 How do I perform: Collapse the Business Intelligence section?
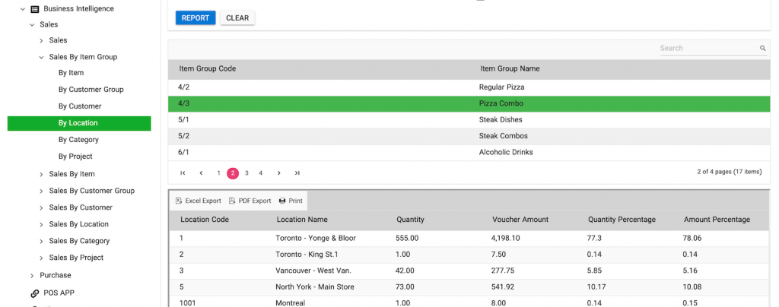click(23, 9)
